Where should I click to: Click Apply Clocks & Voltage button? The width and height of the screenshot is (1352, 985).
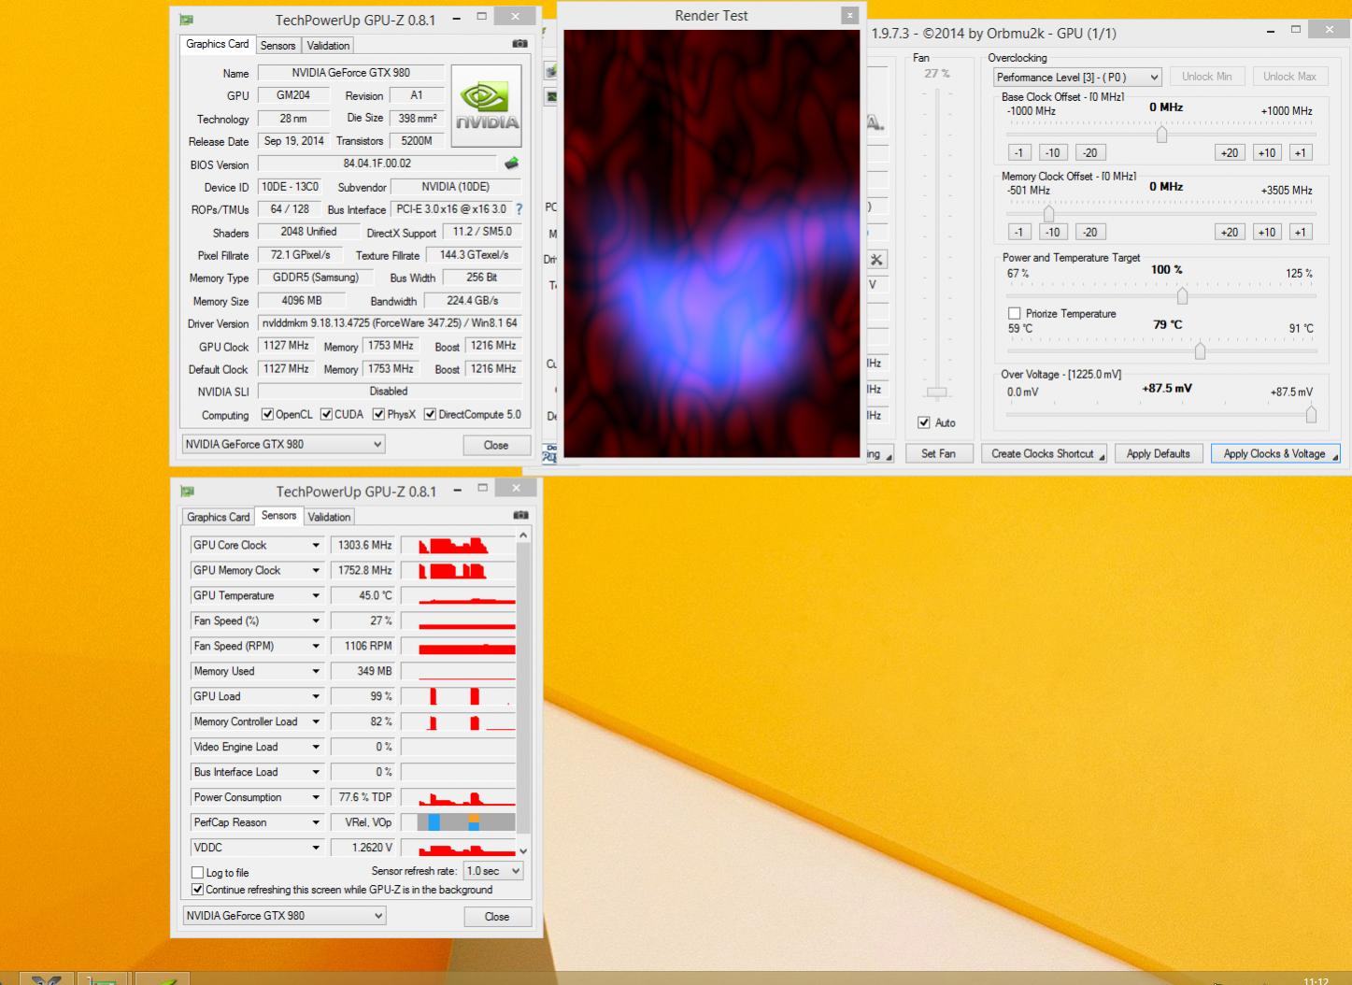coord(1275,453)
